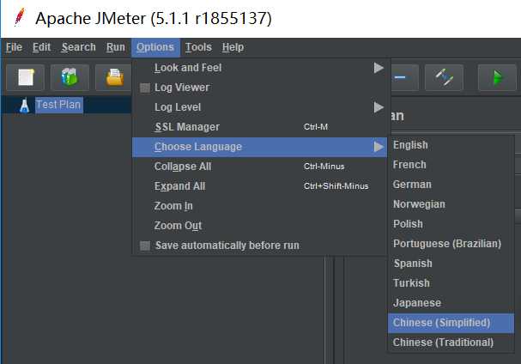
Task: Enable Save automatically before run checkbox
Action: pyautogui.click(x=145, y=246)
